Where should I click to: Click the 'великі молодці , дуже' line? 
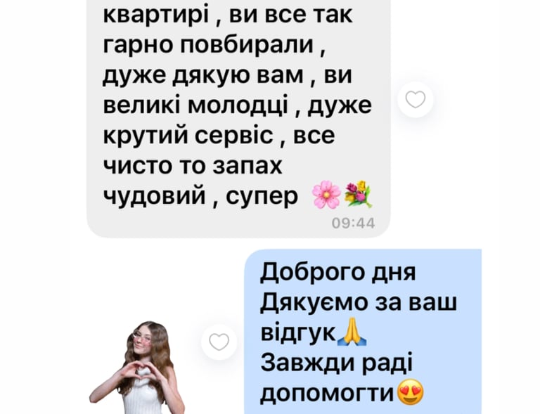237,105
